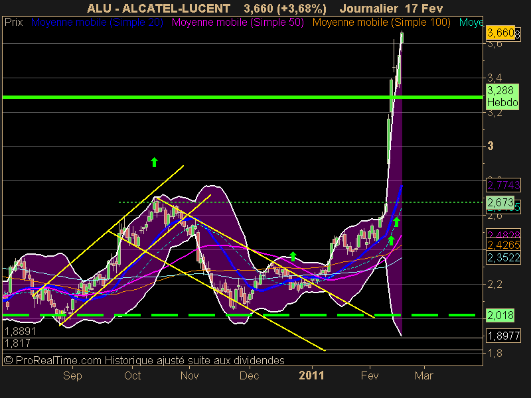Click the Oct label on time axis
The height and width of the screenshot is (398, 531).
132,375
